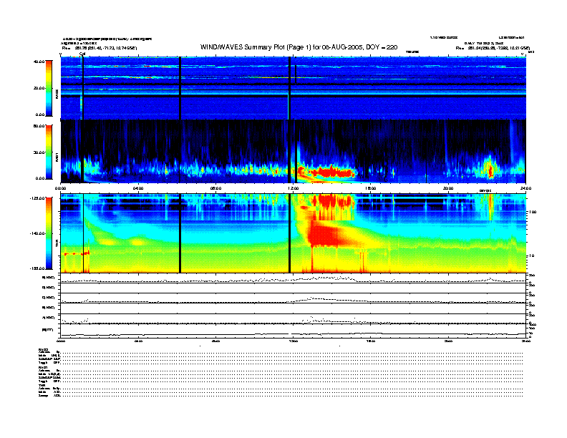Click the upper-right Rev position text
The image size is (567, 438).
coord(493,48)
